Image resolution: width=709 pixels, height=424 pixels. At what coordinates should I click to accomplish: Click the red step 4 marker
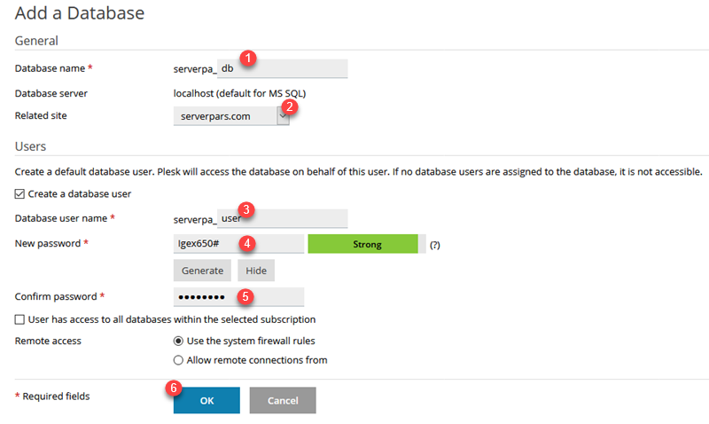pos(247,244)
